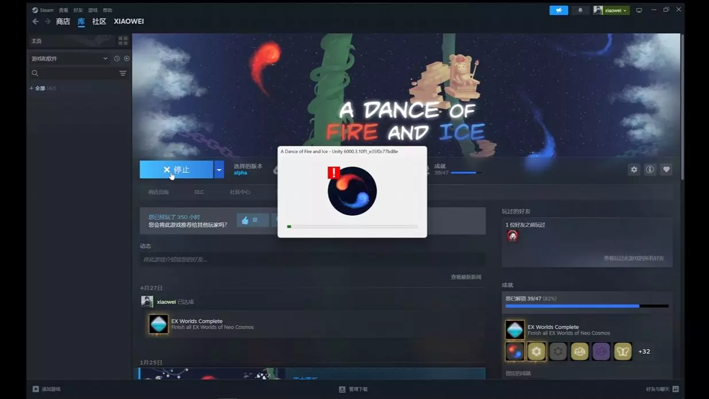
Task: Open xiaowei's avatar in the activity feed
Action: coord(147,301)
